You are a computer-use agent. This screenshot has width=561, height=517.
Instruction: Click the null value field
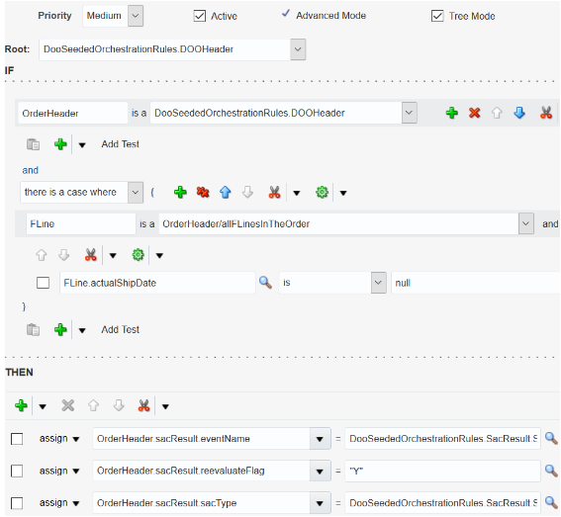(476, 283)
